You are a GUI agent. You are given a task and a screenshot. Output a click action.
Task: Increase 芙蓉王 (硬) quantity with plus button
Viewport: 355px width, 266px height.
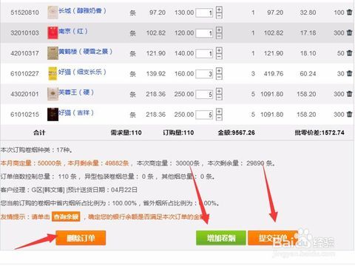(x=219, y=91)
